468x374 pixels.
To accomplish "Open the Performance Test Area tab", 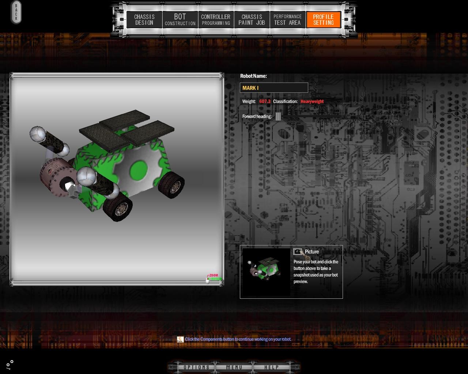I will point(287,20).
